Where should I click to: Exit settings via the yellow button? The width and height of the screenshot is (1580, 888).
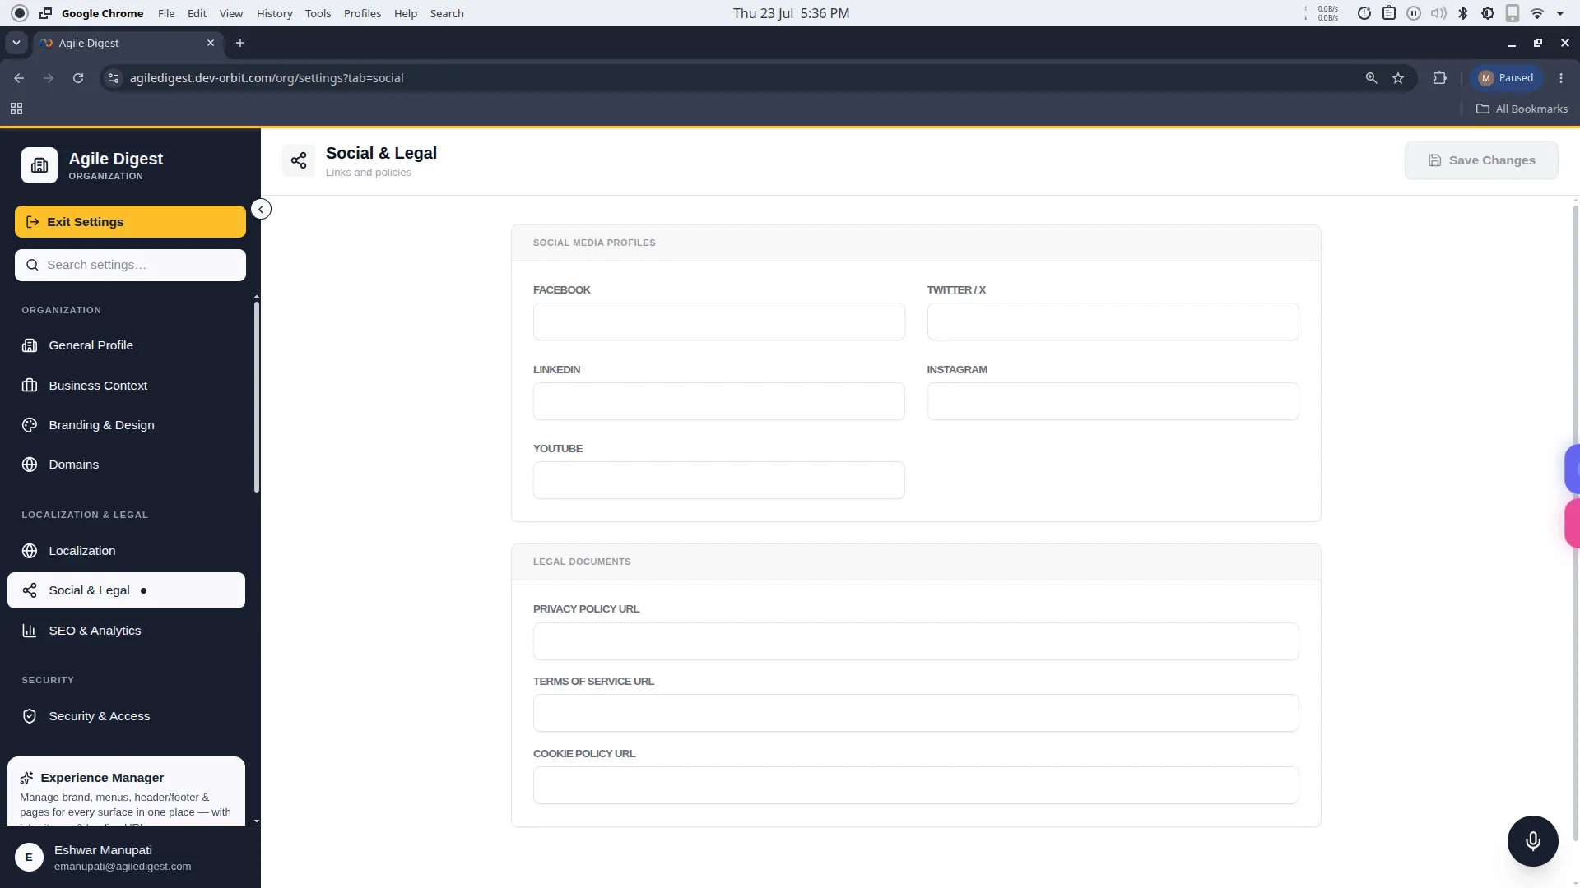(x=130, y=222)
